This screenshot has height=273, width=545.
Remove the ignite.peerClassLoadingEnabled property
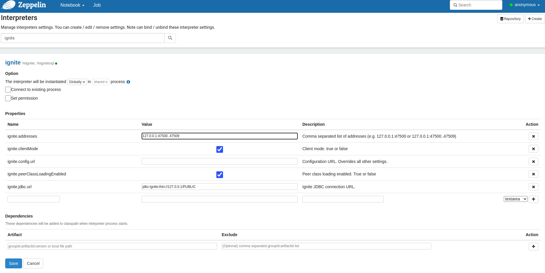533,174
